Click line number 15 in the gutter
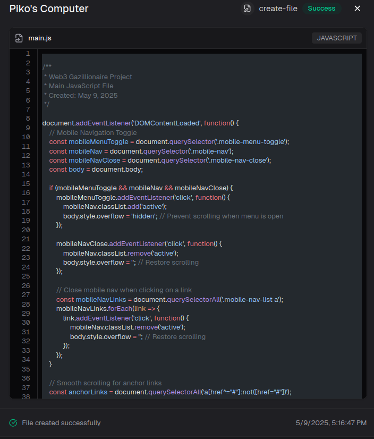Screen dimensions: 374x439 tap(25, 184)
